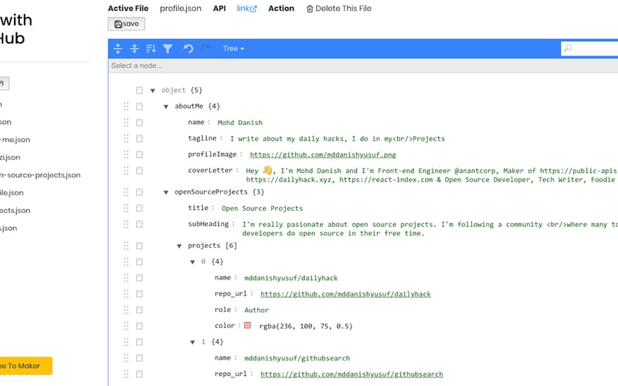The height and width of the screenshot is (386, 618).
Task: Redo the last undone action
Action: pyautogui.click(x=205, y=49)
